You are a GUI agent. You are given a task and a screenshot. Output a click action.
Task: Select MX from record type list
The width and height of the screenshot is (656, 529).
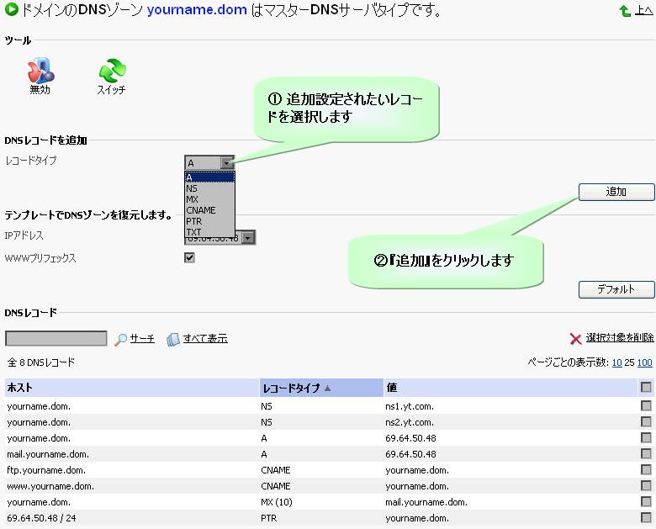click(x=193, y=199)
